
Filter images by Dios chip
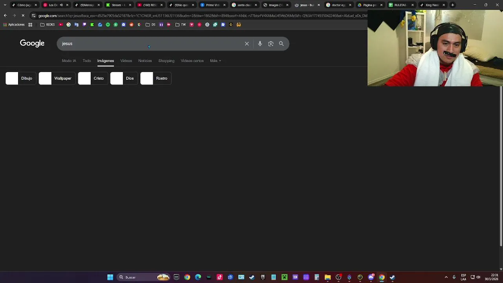(x=124, y=78)
